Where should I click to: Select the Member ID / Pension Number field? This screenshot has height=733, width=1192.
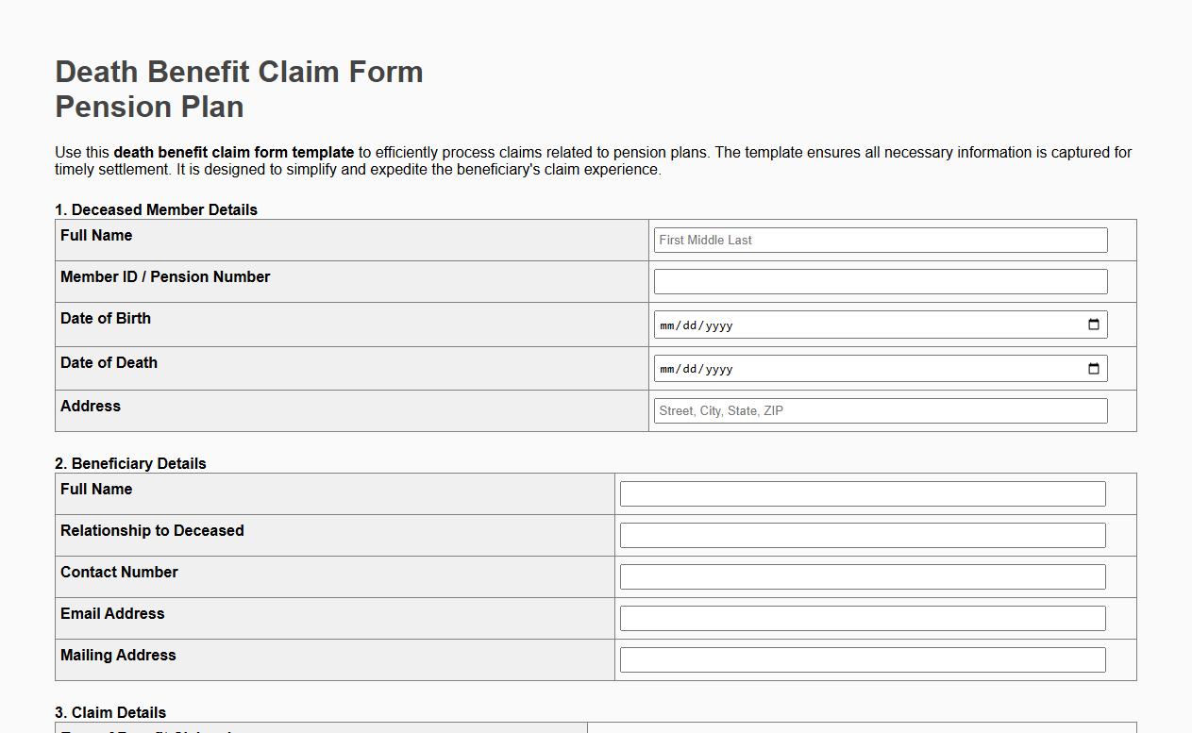click(878, 280)
